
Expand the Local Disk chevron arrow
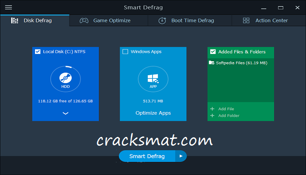click(66, 113)
